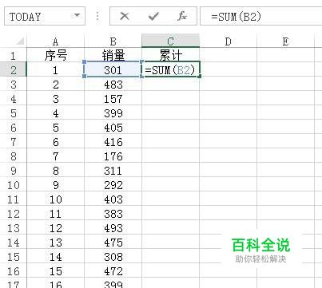Select row 14 header

tap(14, 243)
